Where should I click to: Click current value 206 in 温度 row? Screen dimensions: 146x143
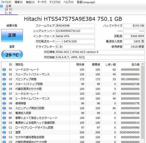click(82, 132)
